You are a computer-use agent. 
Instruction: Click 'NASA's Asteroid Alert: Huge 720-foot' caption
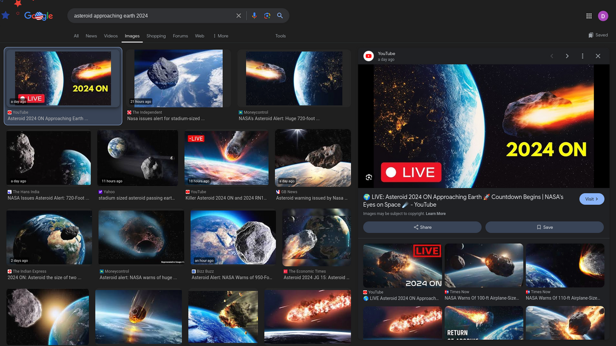tap(279, 119)
